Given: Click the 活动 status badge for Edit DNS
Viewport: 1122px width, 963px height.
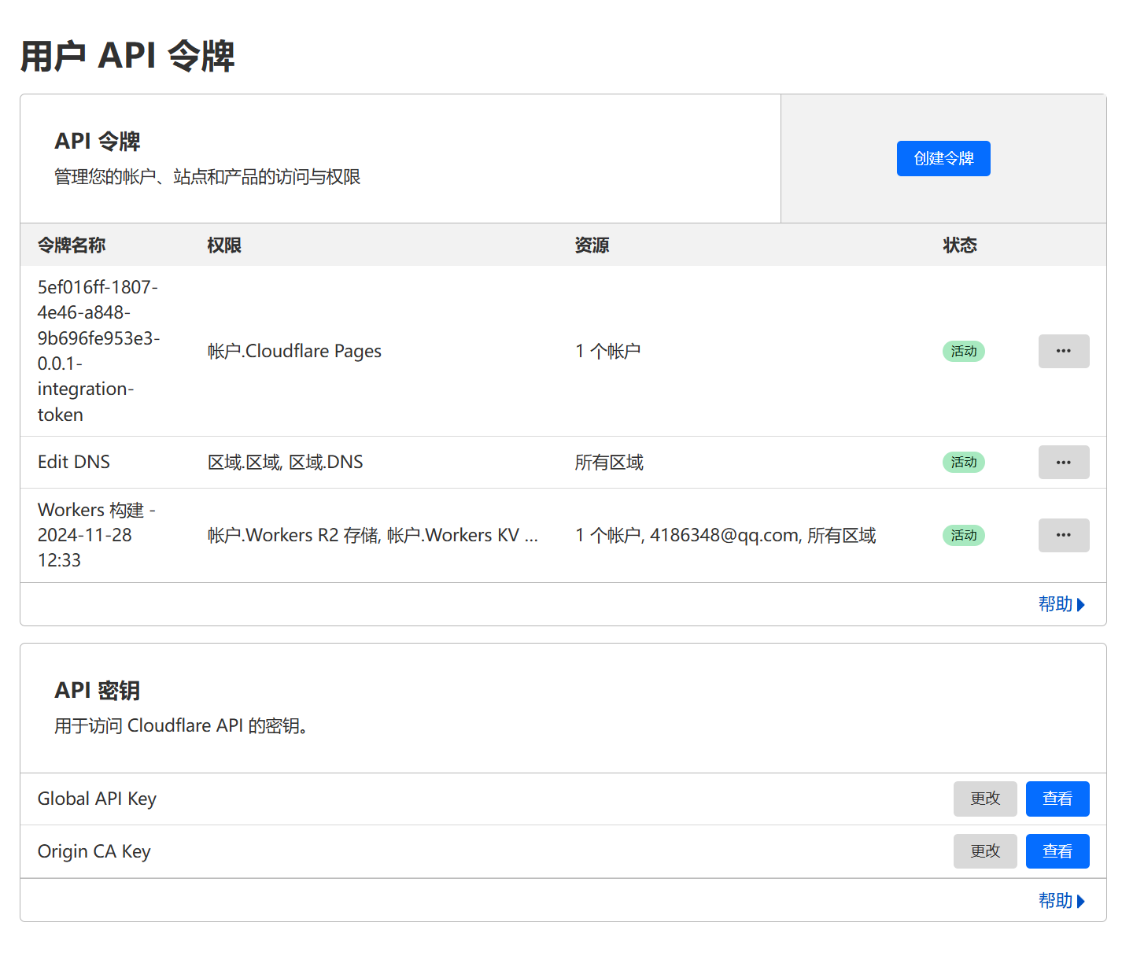Looking at the screenshot, I should tap(963, 463).
